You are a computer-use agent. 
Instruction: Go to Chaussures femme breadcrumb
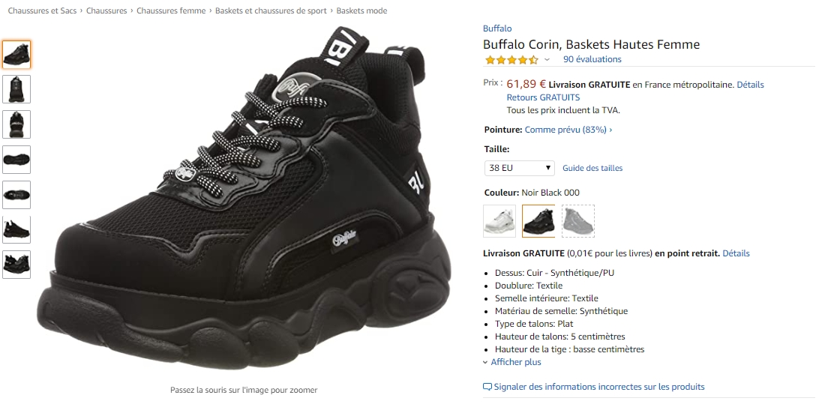coord(171,10)
